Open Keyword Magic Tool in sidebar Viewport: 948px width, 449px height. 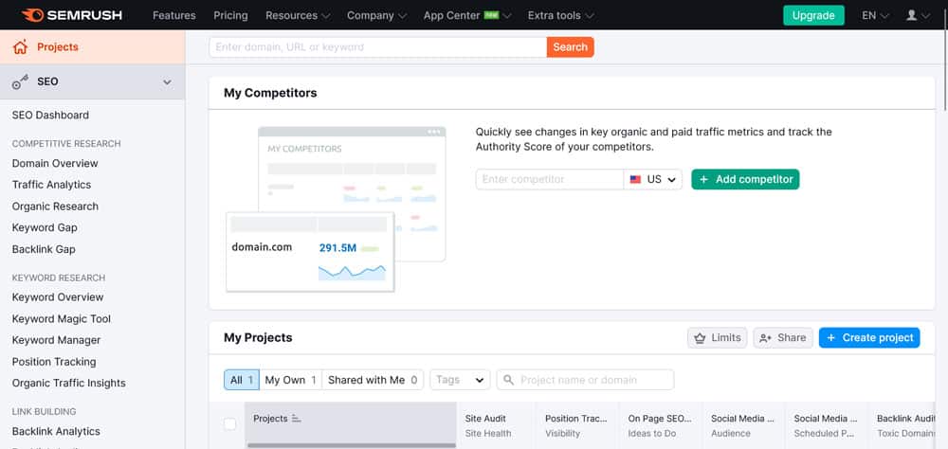click(62, 318)
